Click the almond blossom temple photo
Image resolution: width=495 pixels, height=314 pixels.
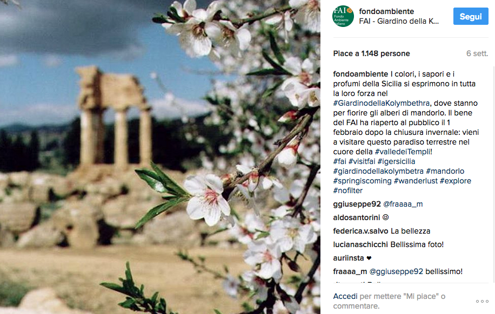pyautogui.click(x=160, y=157)
